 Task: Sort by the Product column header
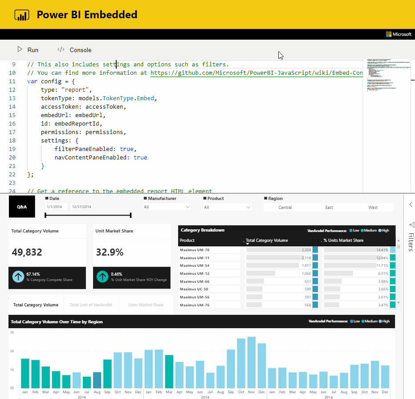coord(187,240)
